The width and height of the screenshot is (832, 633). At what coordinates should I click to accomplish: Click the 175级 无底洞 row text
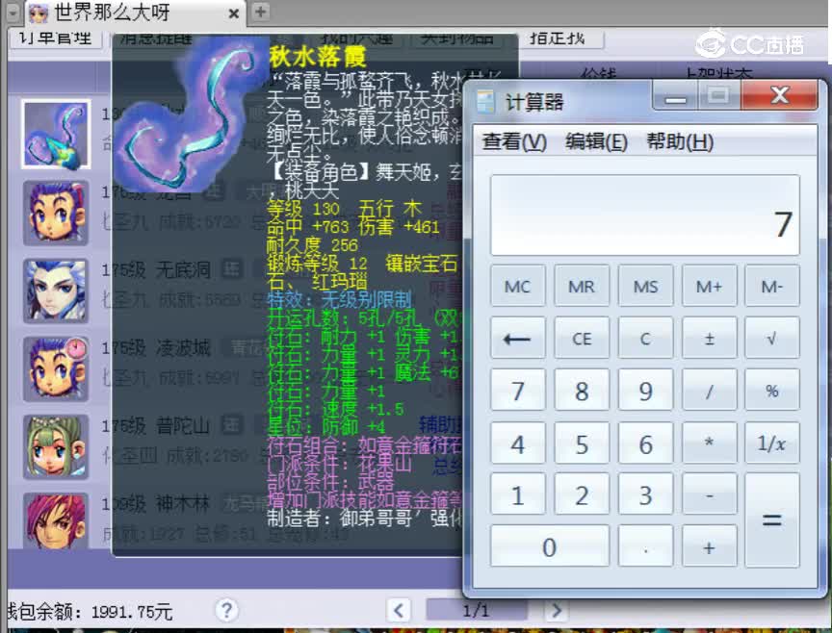tap(156, 270)
